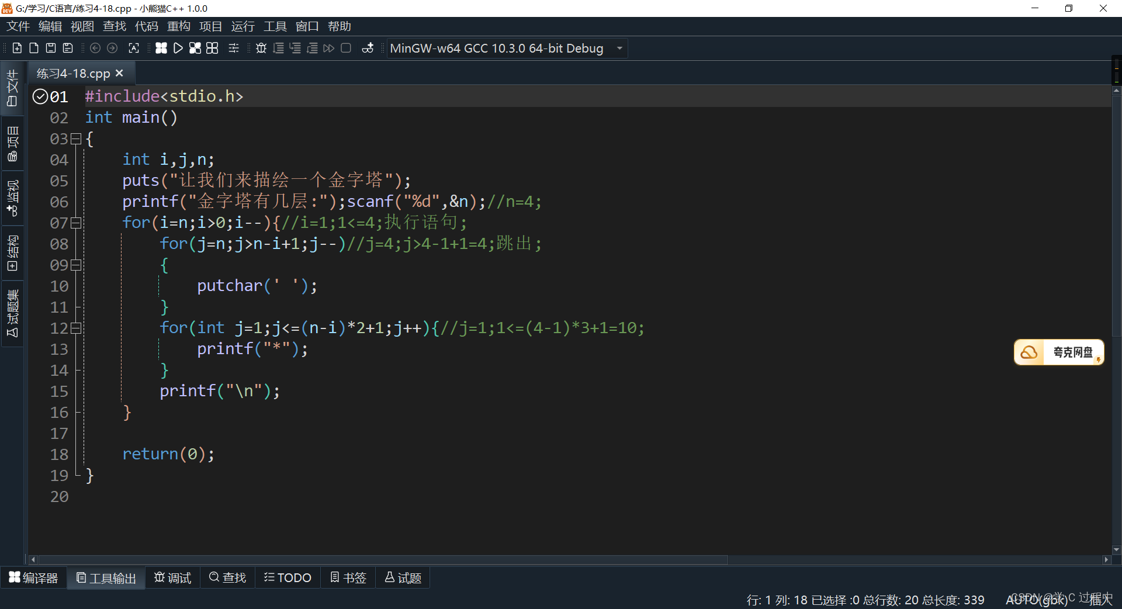The width and height of the screenshot is (1122, 609).
Task: Click the 夸克网盘 floating widget
Action: tap(1058, 352)
